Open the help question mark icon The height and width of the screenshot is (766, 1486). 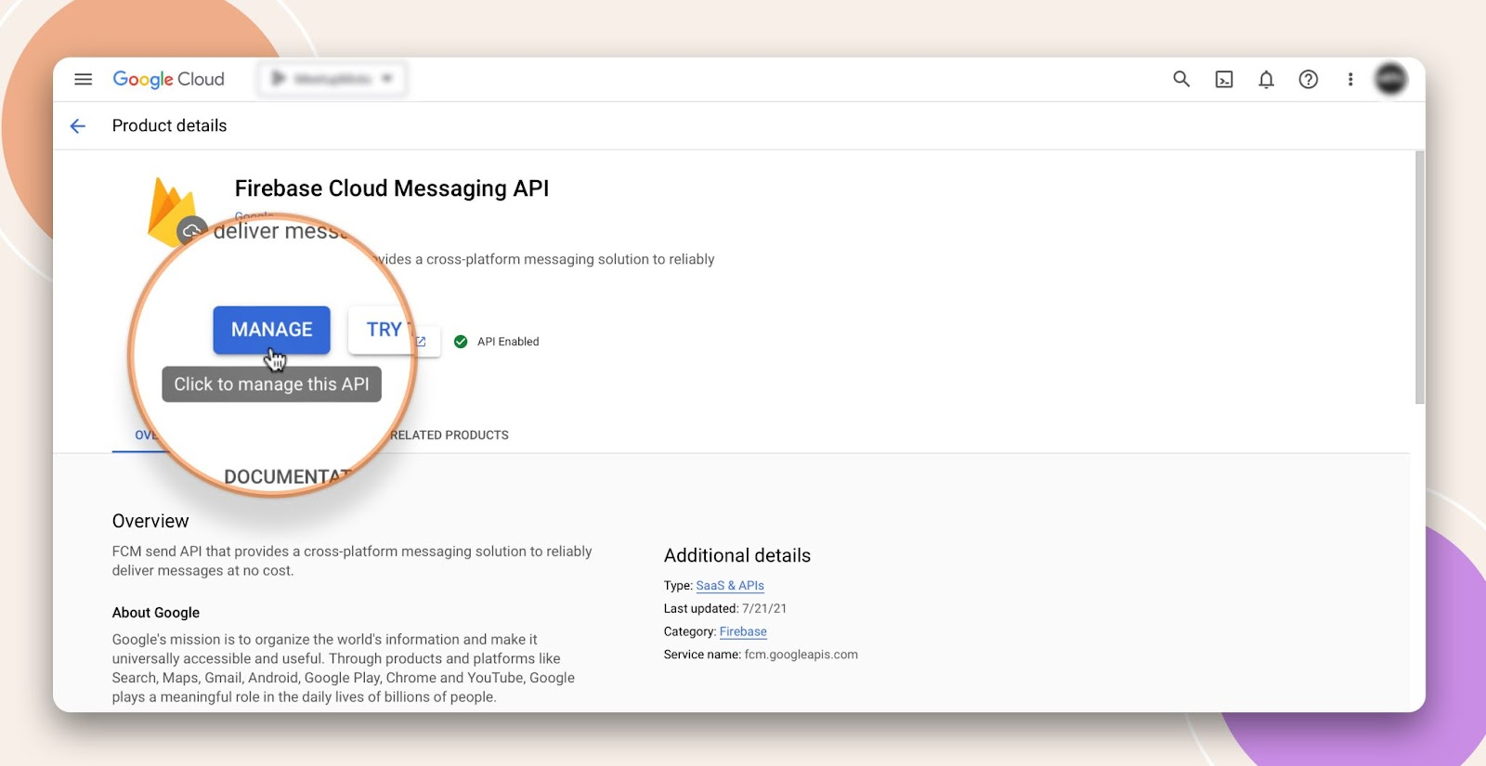(1308, 80)
